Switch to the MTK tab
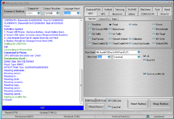174x119 pixels. 91,14
